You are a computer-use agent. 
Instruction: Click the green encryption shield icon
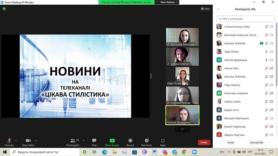(4, 9)
